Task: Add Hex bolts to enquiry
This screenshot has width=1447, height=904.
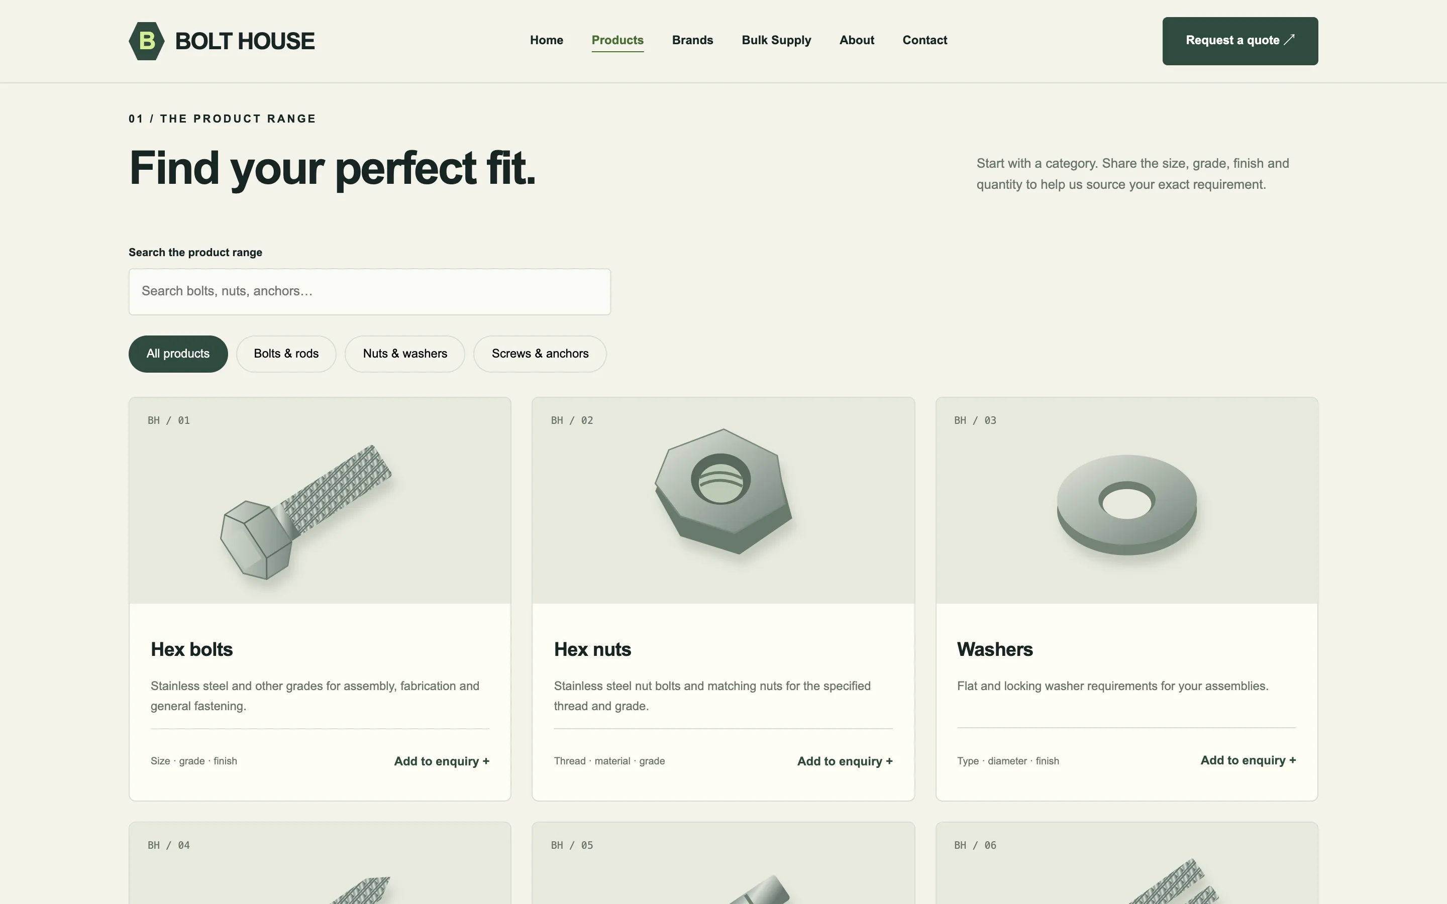Action: (442, 761)
